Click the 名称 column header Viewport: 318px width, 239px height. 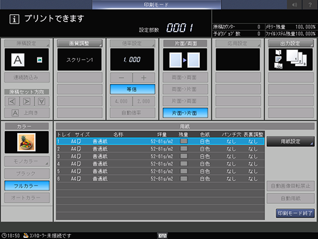coord(118,134)
